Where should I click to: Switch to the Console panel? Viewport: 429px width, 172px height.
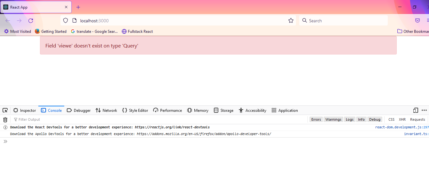click(x=51, y=111)
